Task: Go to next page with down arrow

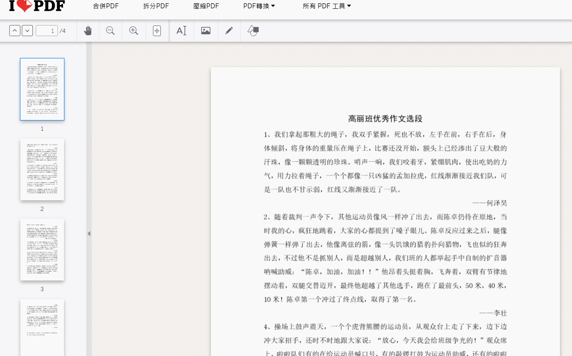Action: coord(27,31)
